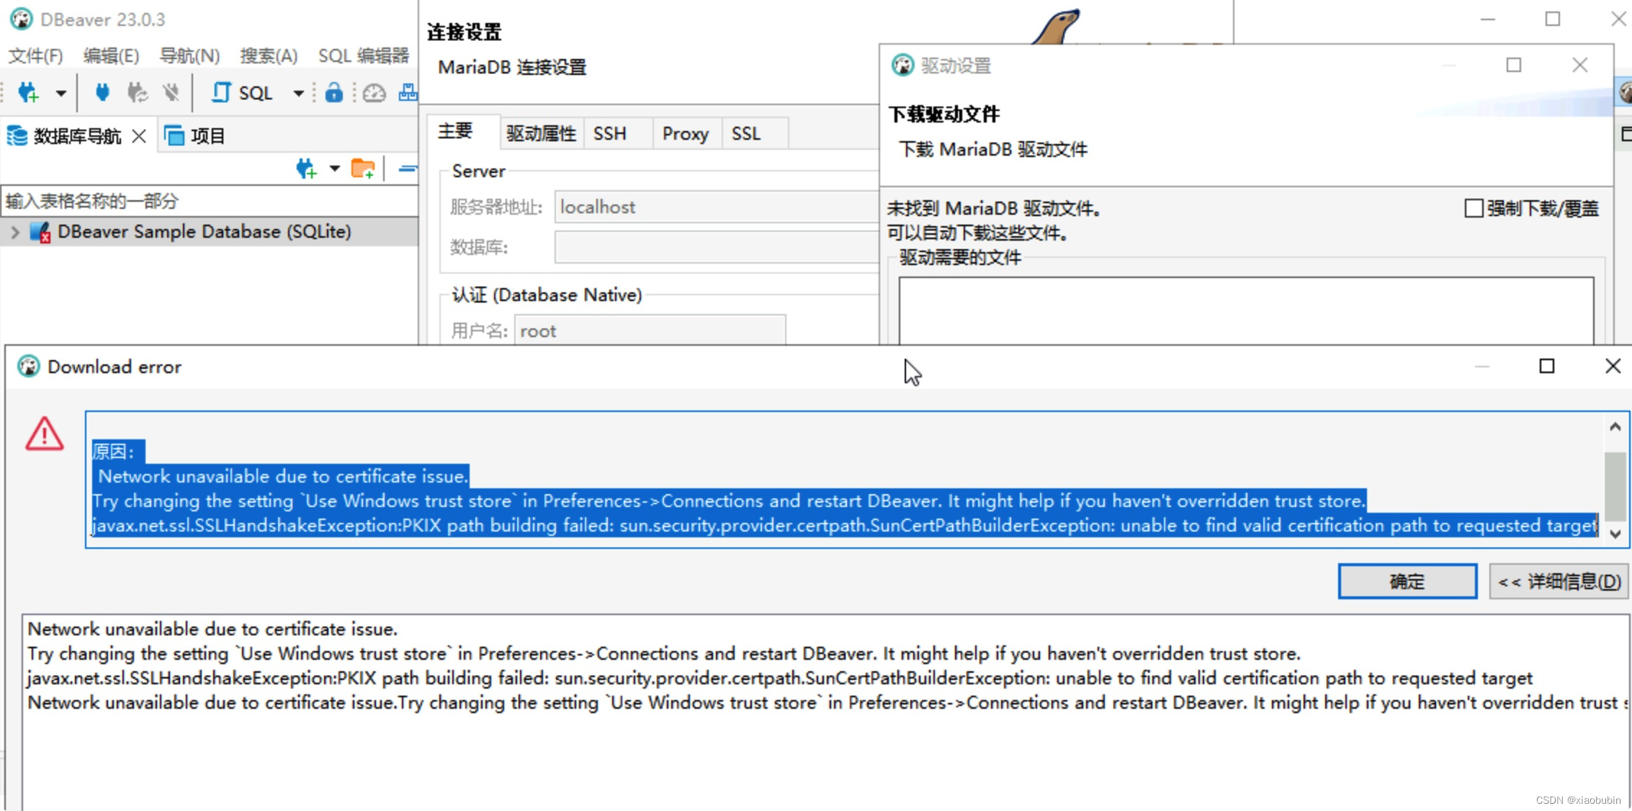The height and width of the screenshot is (811, 1632).
Task: Click the Disconnect plug toolbar icon
Action: tap(171, 93)
